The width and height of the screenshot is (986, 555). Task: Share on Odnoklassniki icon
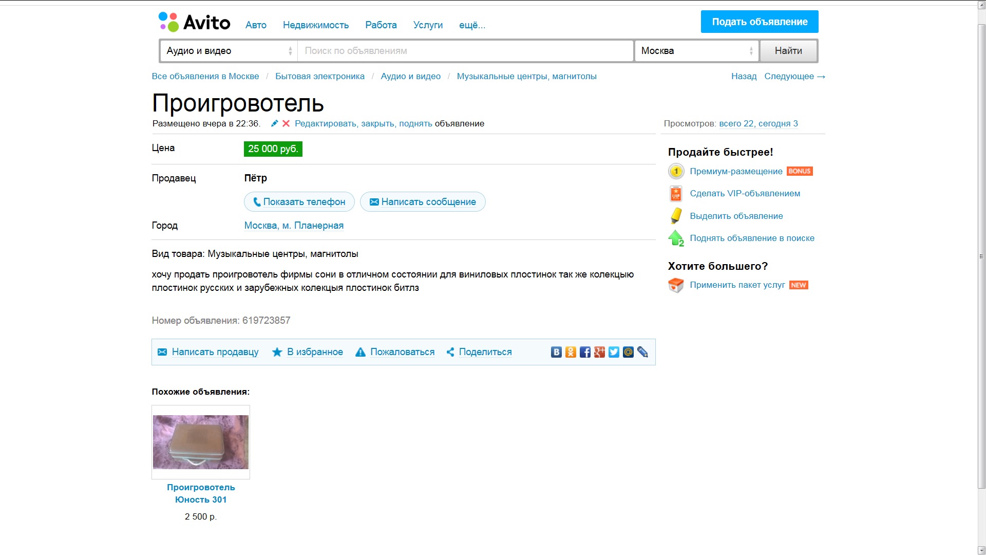(x=571, y=352)
